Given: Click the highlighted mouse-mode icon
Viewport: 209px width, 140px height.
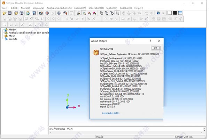Looking at the screenshot, I should click(x=117, y=13).
